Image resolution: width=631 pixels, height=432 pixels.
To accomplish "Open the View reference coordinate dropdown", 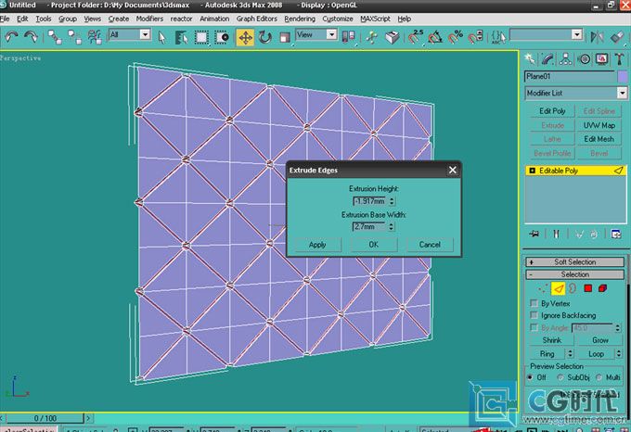I will coord(317,35).
